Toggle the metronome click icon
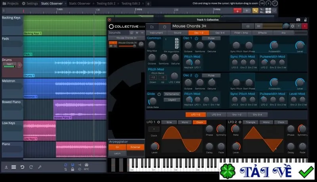Screen dimensions: 317x182 click(x=65, y=169)
